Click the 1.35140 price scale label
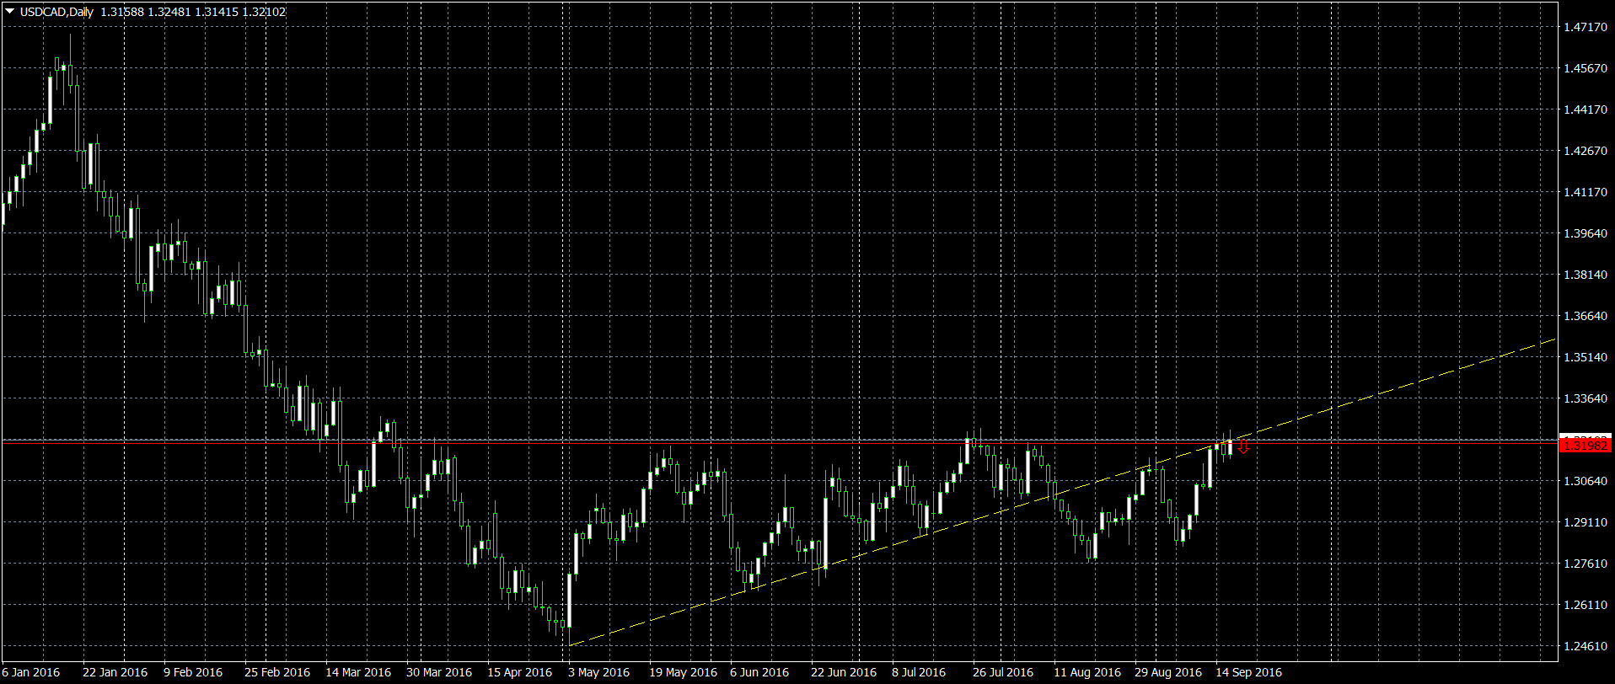This screenshot has width=1615, height=684. (1585, 357)
